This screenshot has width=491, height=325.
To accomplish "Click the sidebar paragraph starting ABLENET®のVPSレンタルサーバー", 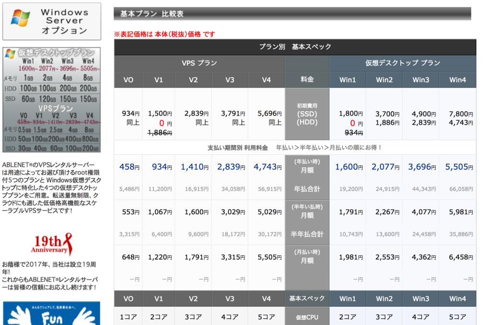I will [x=51, y=187].
